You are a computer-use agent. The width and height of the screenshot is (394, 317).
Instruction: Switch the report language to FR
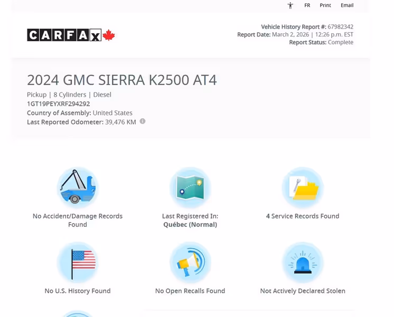tap(307, 5)
